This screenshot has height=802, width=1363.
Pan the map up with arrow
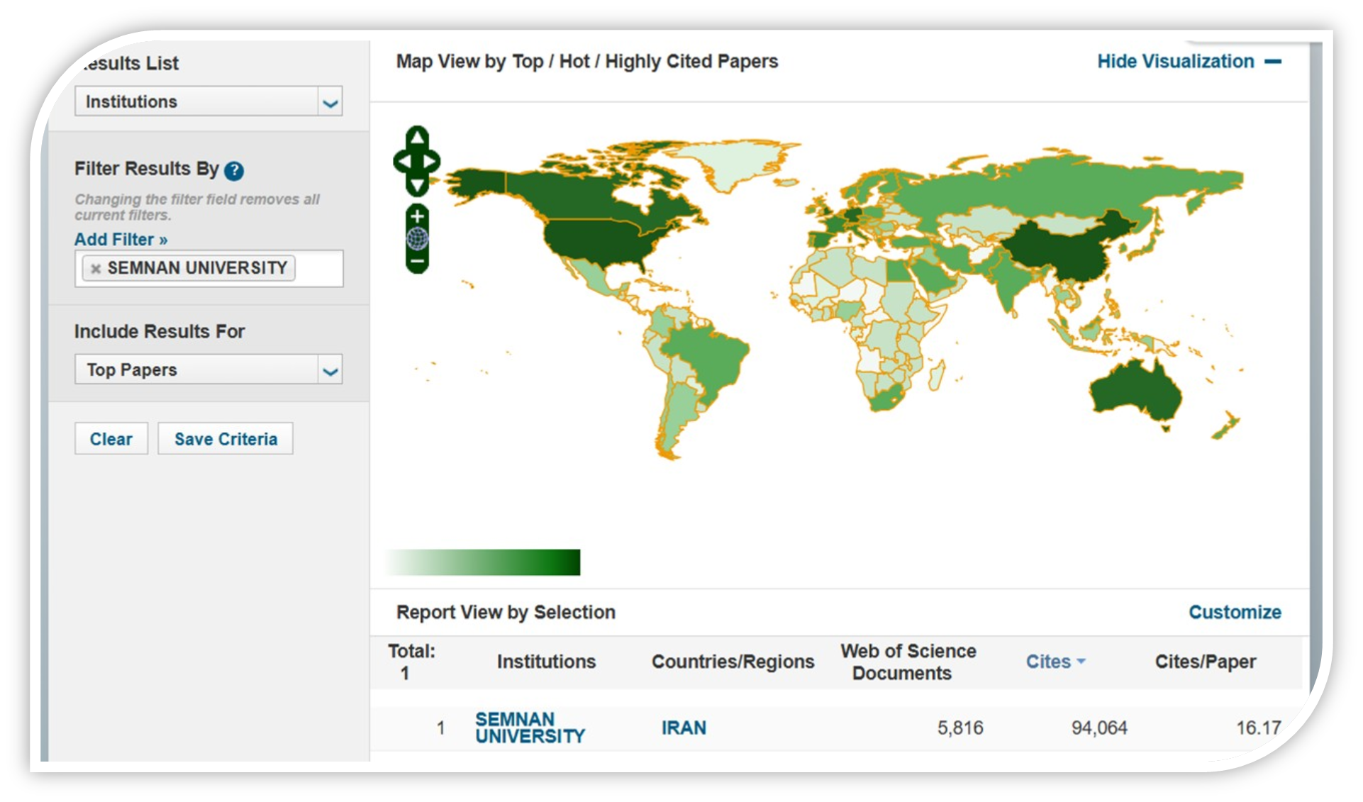417,136
